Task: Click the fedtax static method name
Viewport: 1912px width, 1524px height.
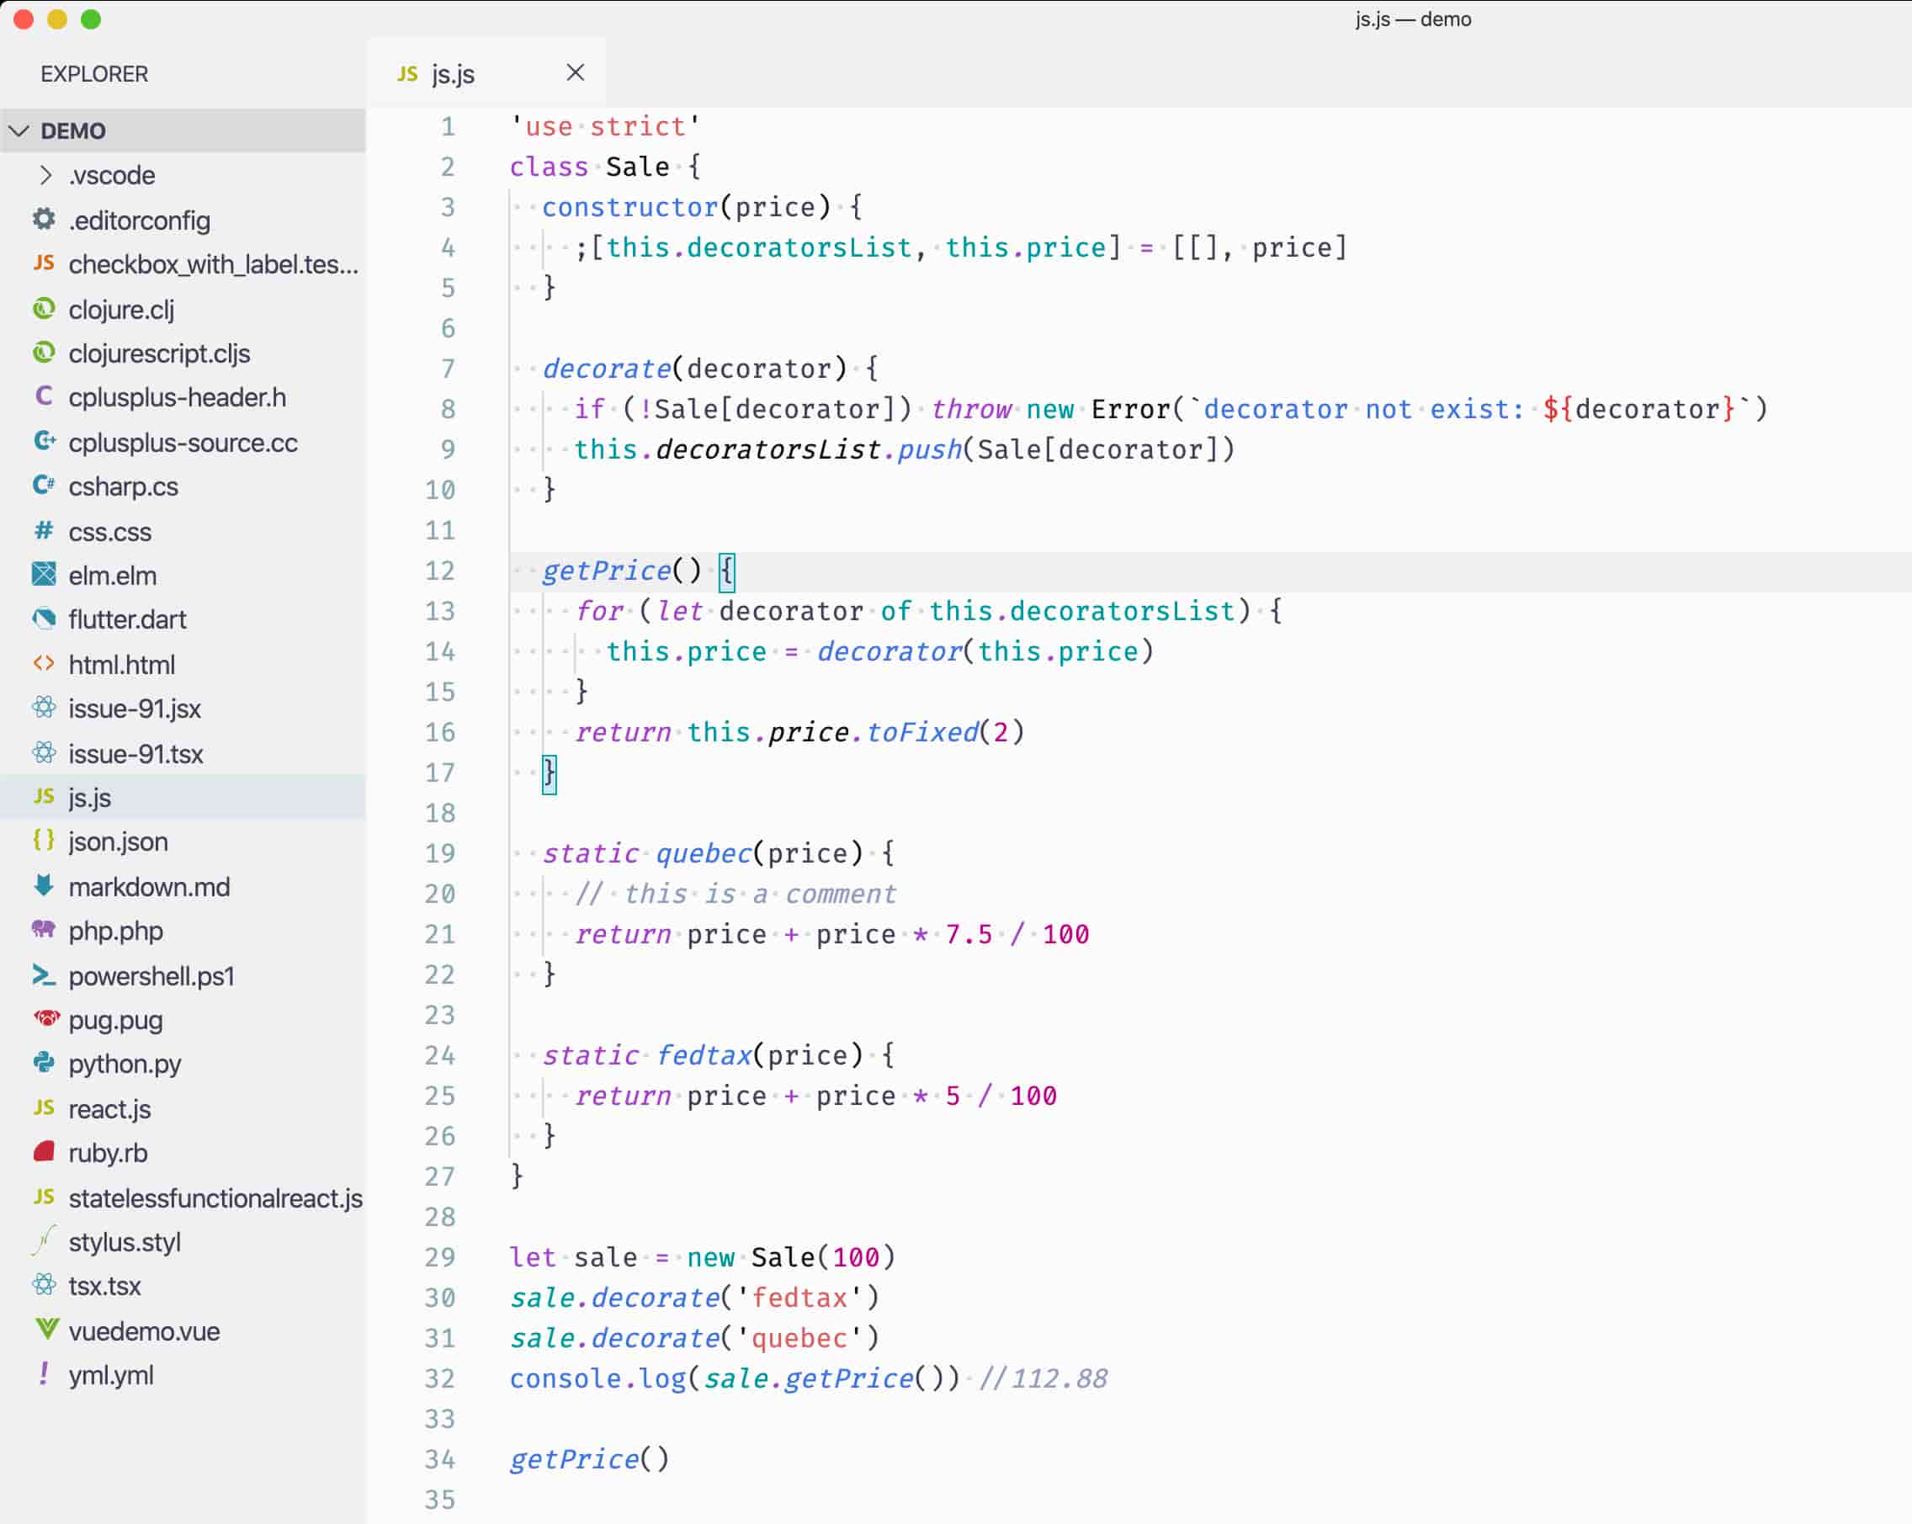Action: pyautogui.click(x=704, y=1055)
